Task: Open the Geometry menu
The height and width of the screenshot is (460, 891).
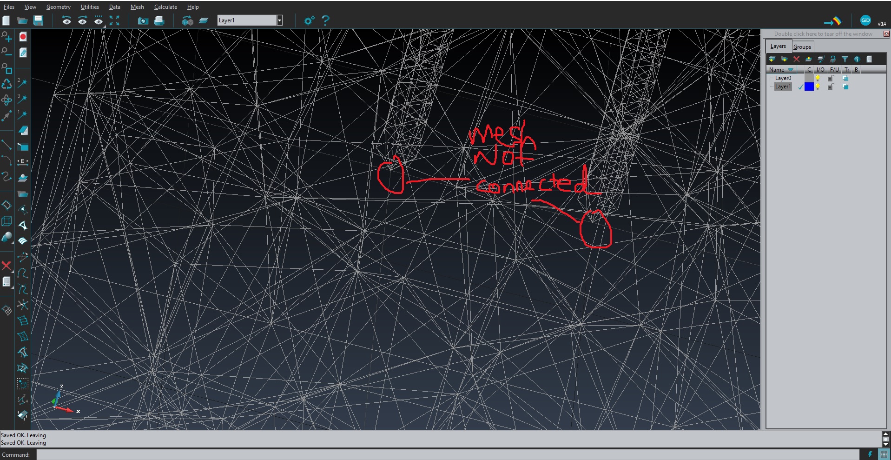Action: 58,7
